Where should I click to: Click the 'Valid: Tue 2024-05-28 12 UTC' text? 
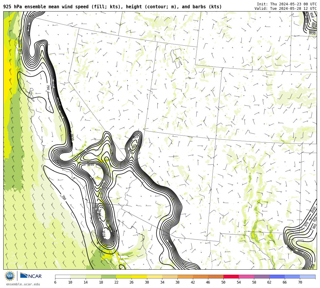click(x=286, y=9)
